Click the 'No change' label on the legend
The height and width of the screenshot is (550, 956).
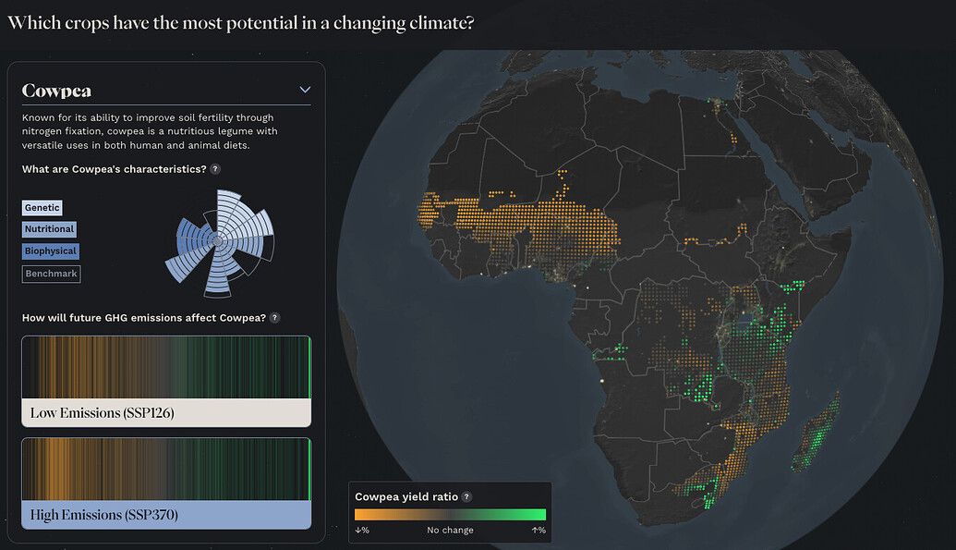click(x=449, y=531)
